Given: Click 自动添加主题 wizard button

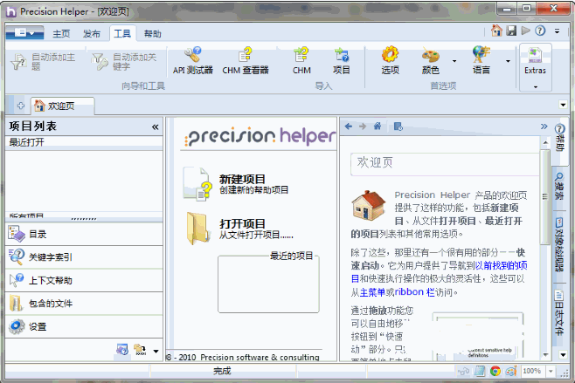Looking at the screenshot, I should tap(44, 62).
